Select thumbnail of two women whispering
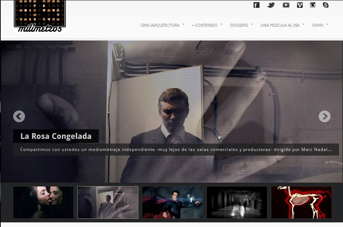This screenshot has width=343, height=227. point(43,202)
